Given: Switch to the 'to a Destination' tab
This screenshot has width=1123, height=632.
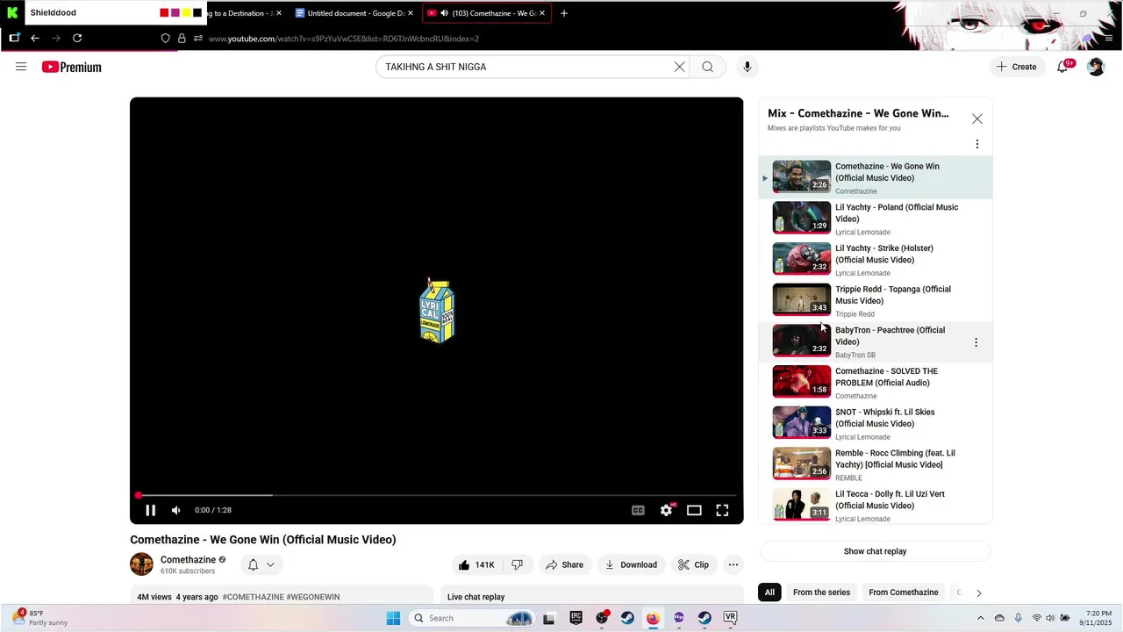Looking at the screenshot, I should [245, 13].
